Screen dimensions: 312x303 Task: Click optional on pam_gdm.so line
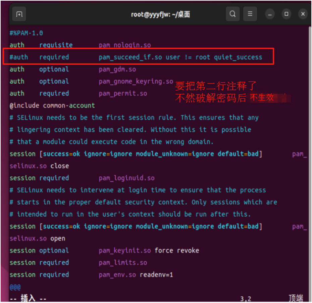[x=54, y=69]
